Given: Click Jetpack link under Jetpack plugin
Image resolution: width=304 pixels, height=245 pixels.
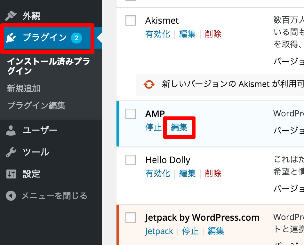Looking at the screenshot, I should [x=159, y=232].
